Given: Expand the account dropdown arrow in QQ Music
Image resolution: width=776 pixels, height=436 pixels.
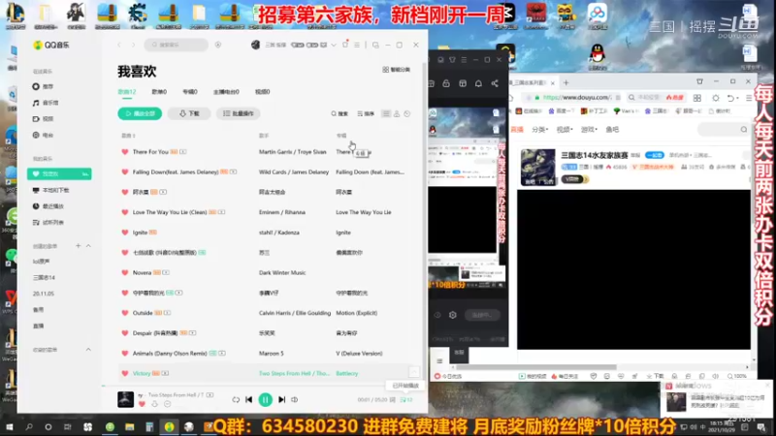Looking at the screenshot, I should 334,45.
